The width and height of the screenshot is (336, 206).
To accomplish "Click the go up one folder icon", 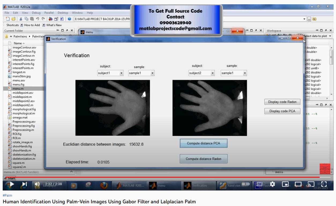I will point(314,19).
